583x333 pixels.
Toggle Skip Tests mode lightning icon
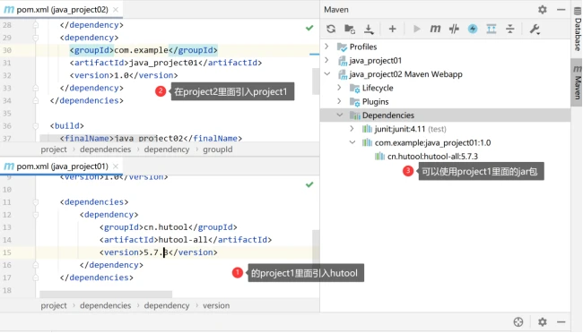(x=473, y=29)
